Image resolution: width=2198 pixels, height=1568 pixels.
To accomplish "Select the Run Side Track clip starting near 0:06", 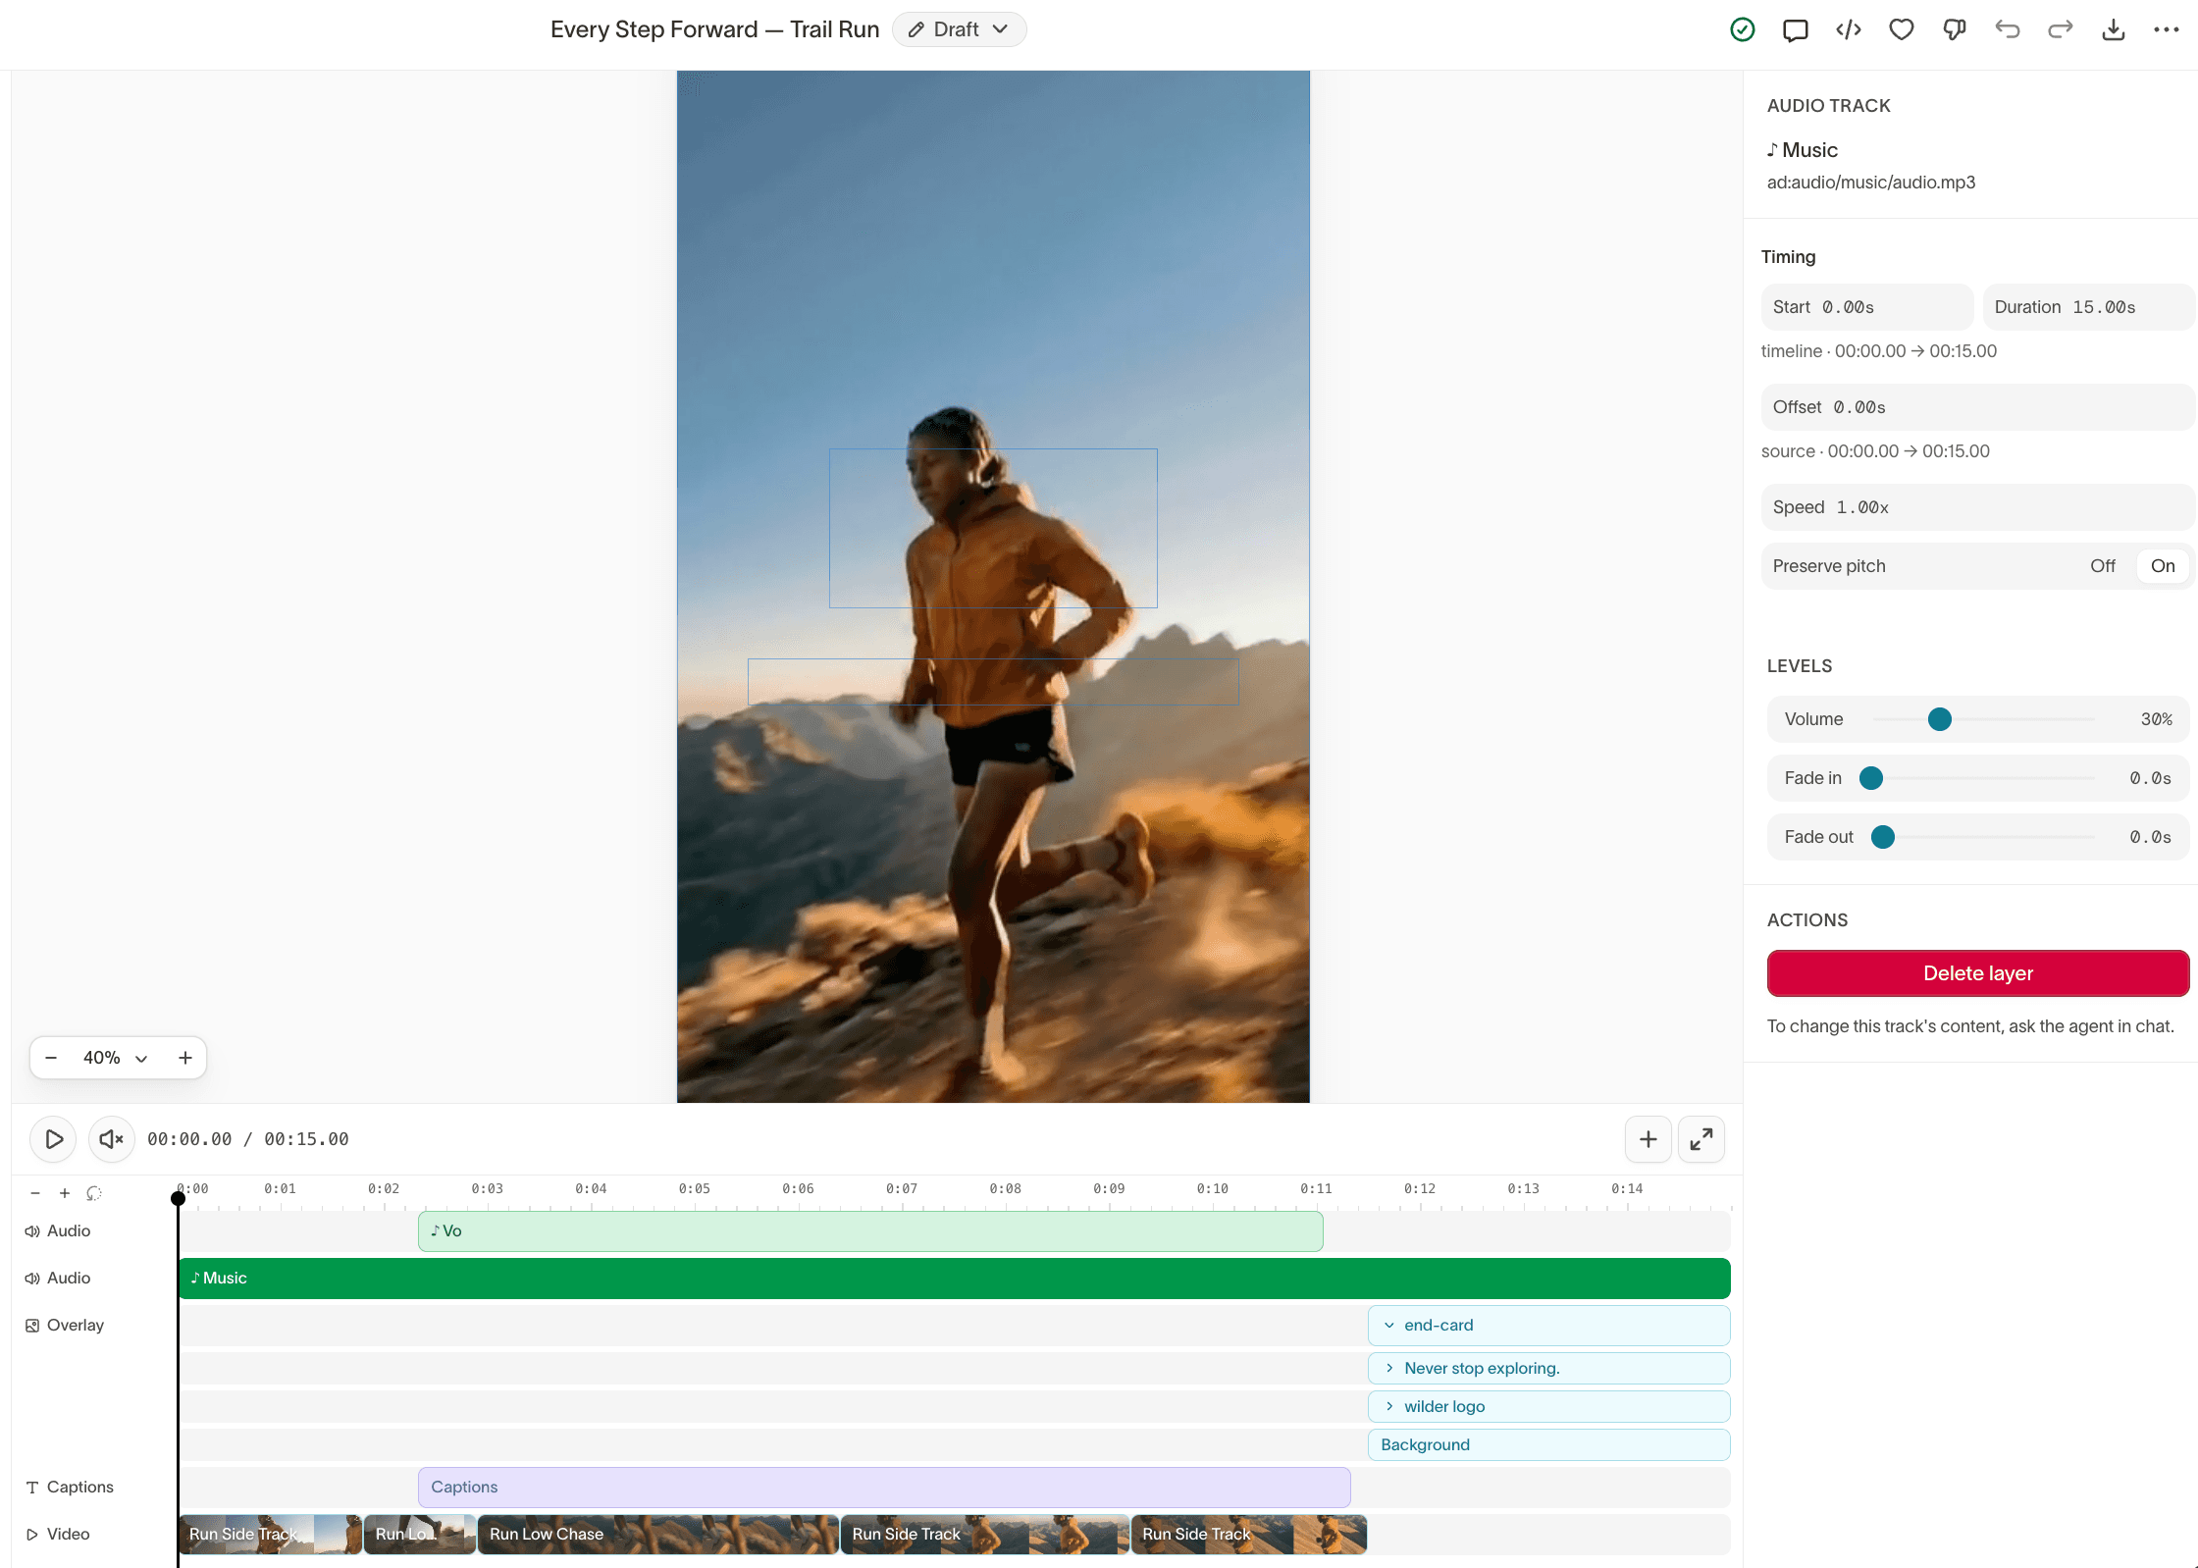I will [x=984, y=1535].
